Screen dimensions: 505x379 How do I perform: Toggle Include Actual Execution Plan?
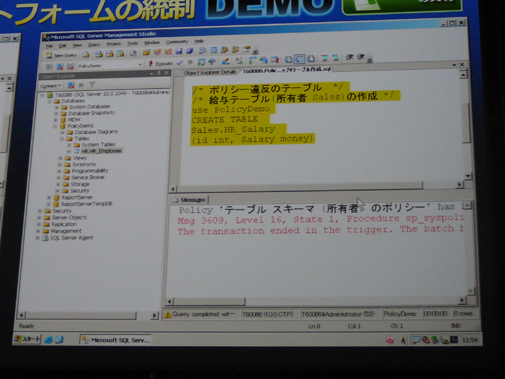252,60
